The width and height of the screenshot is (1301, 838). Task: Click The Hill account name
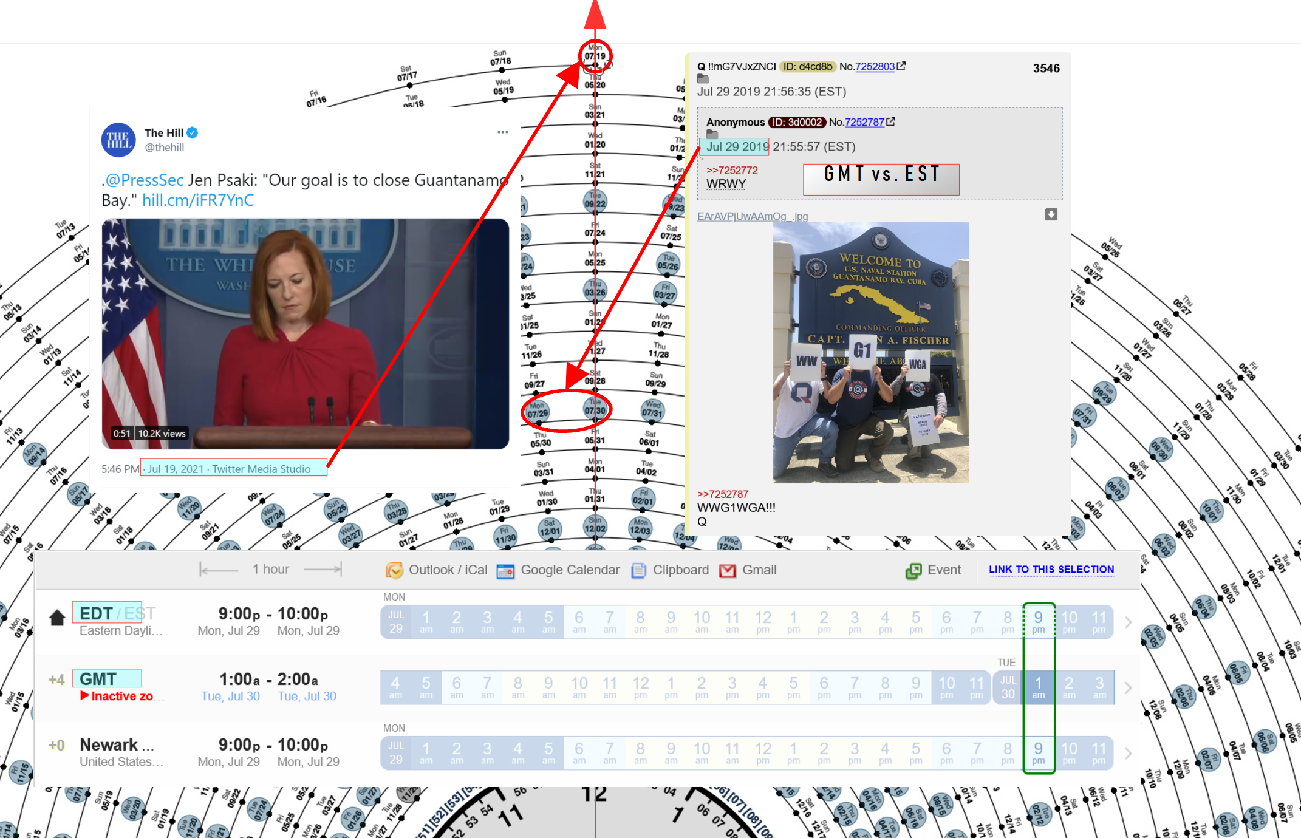(x=164, y=132)
